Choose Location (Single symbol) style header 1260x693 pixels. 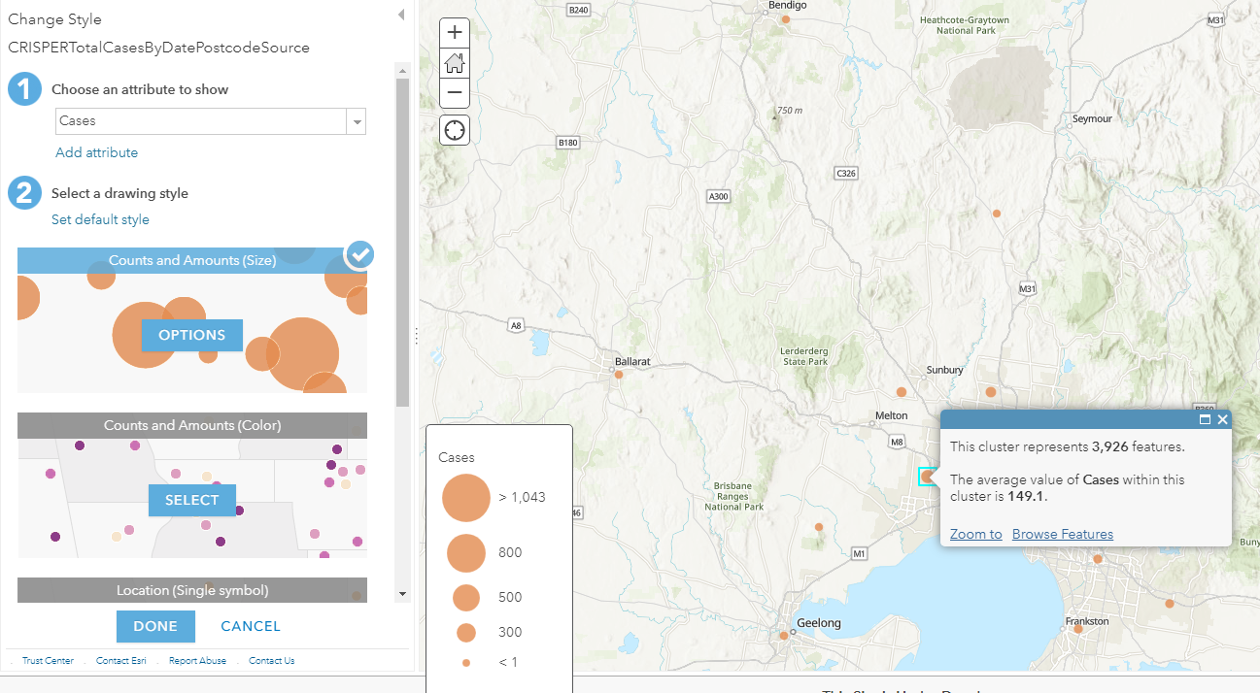pyautogui.click(x=192, y=590)
